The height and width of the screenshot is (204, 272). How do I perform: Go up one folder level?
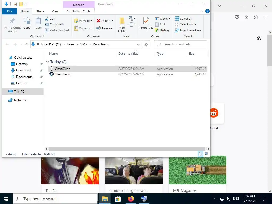(27, 45)
